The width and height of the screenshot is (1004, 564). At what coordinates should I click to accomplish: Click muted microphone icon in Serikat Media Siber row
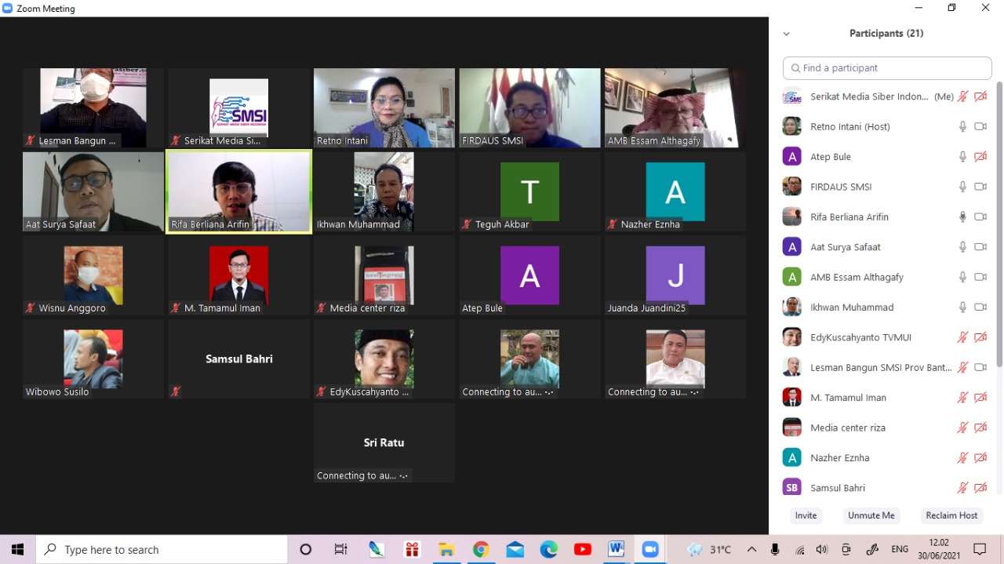962,96
